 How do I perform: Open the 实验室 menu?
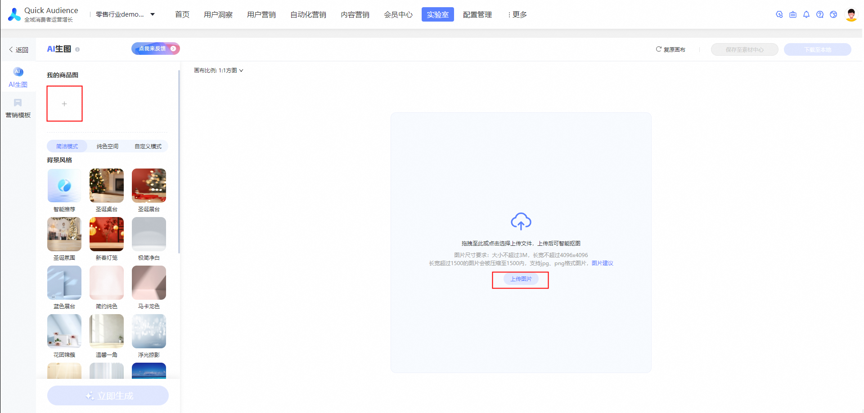[438, 14]
